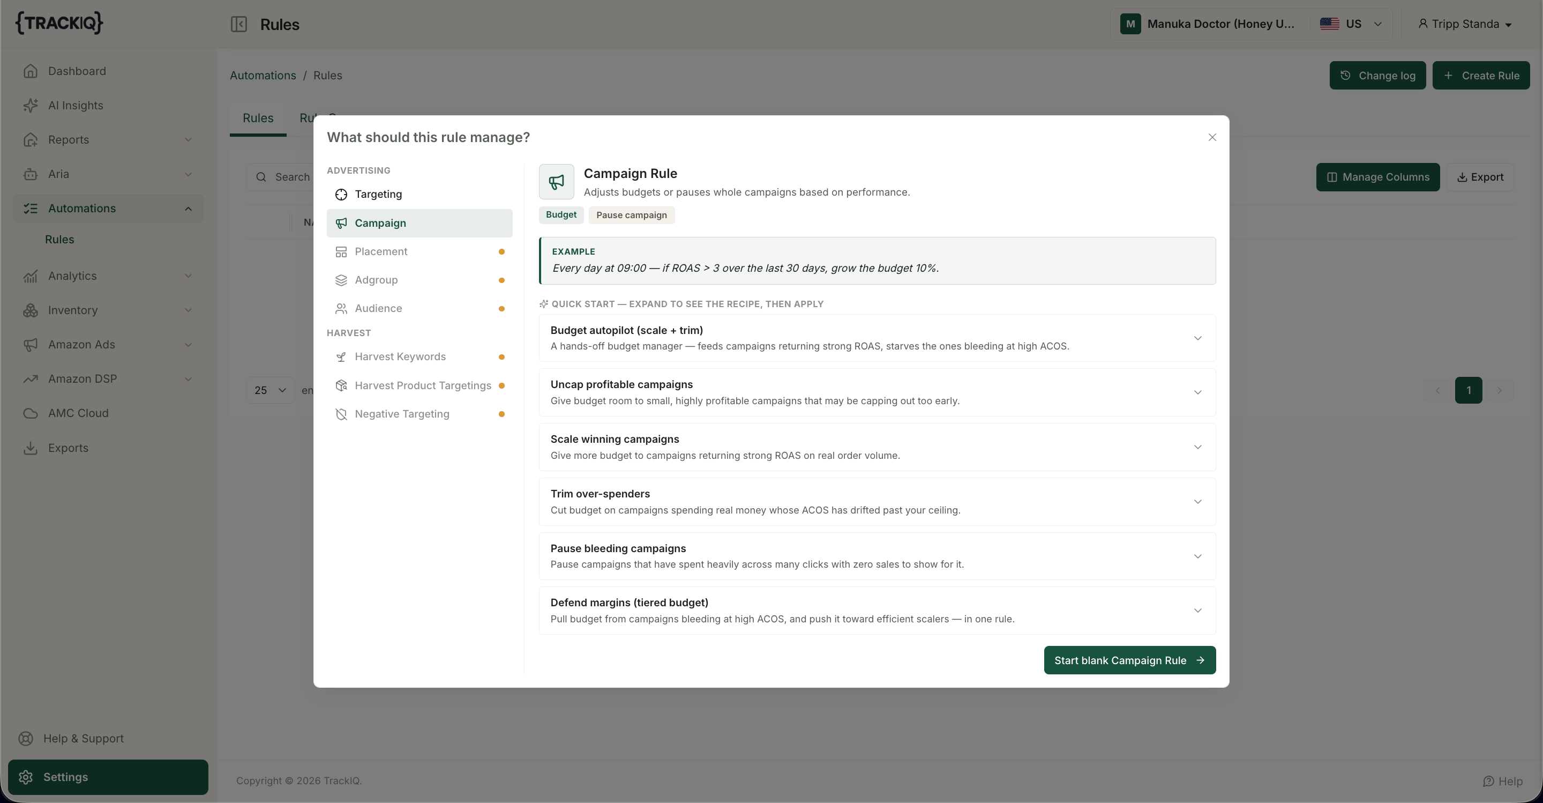This screenshot has height=803, width=1543.
Task: Open Rules under Automations in sidebar
Action: [59, 240]
